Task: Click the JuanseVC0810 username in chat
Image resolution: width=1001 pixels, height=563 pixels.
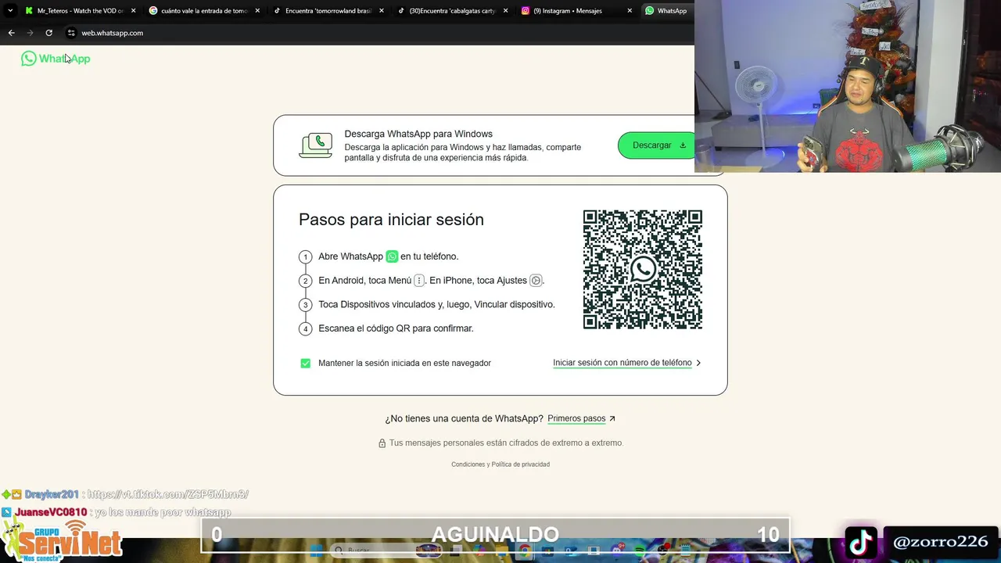Action: pos(51,512)
